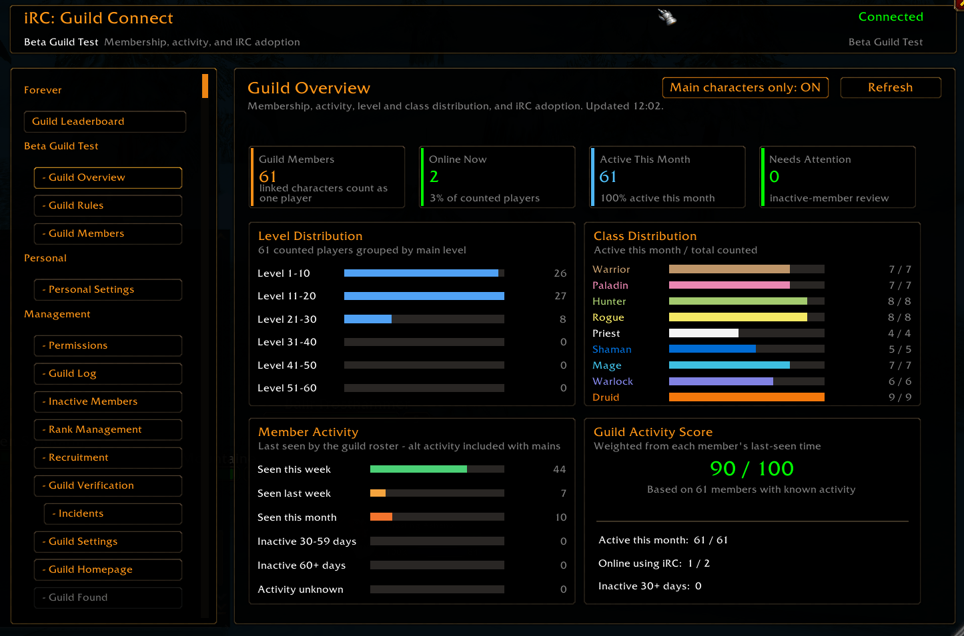Screen dimensions: 964x636
Task: Click the Warlock class label
Action: tap(612, 381)
